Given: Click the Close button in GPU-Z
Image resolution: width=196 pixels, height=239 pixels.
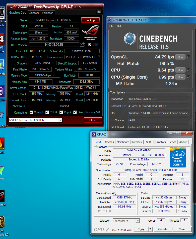Looking at the screenshot, I should pyautogui.click(x=93, y=120).
